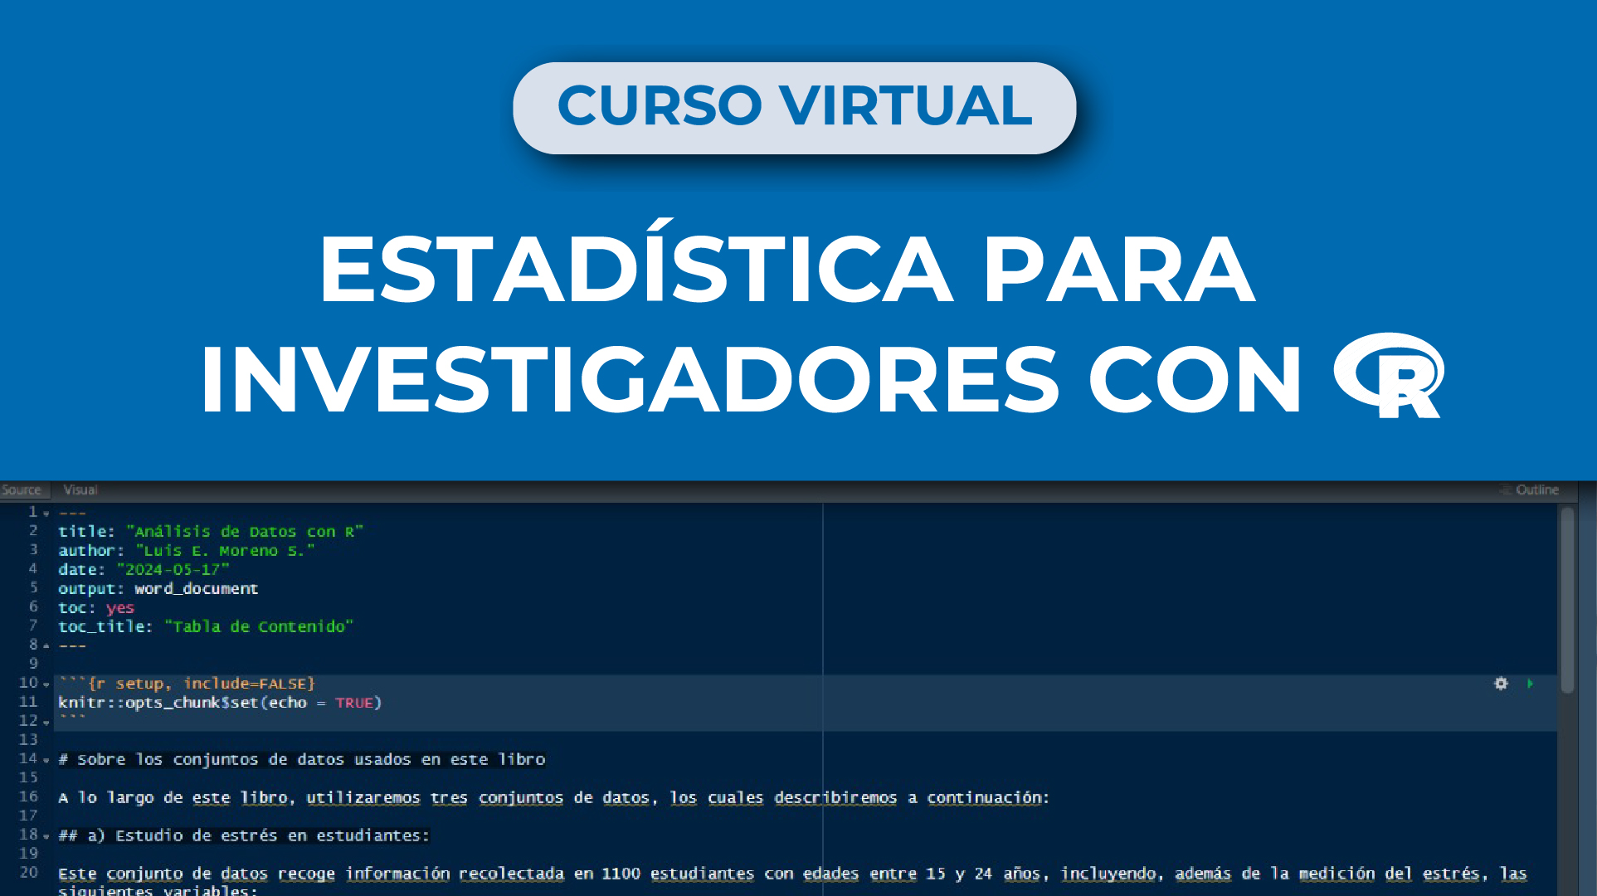Collapse subsection fold arrow at line 18

(x=46, y=836)
